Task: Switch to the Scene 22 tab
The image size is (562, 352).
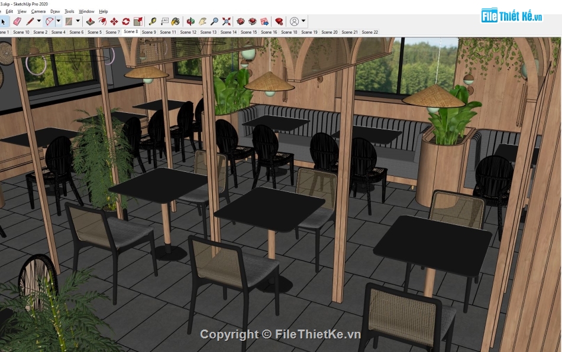Action: (370, 32)
